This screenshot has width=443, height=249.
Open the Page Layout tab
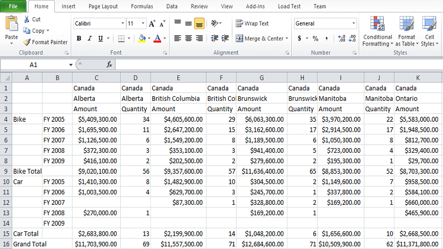(x=103, y=7)
